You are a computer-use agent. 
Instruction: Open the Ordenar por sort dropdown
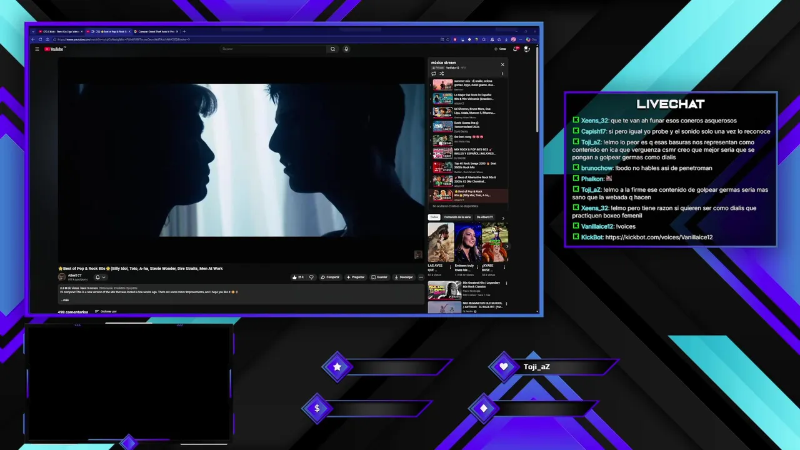[106, 311]
